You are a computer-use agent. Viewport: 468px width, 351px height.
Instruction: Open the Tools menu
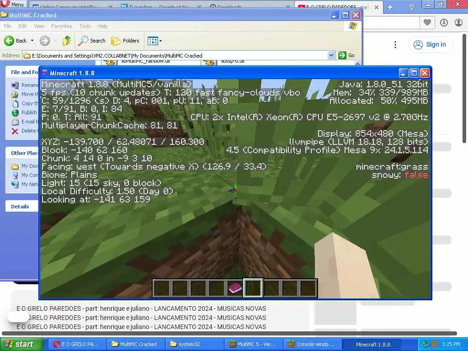(x=85, y=26)
